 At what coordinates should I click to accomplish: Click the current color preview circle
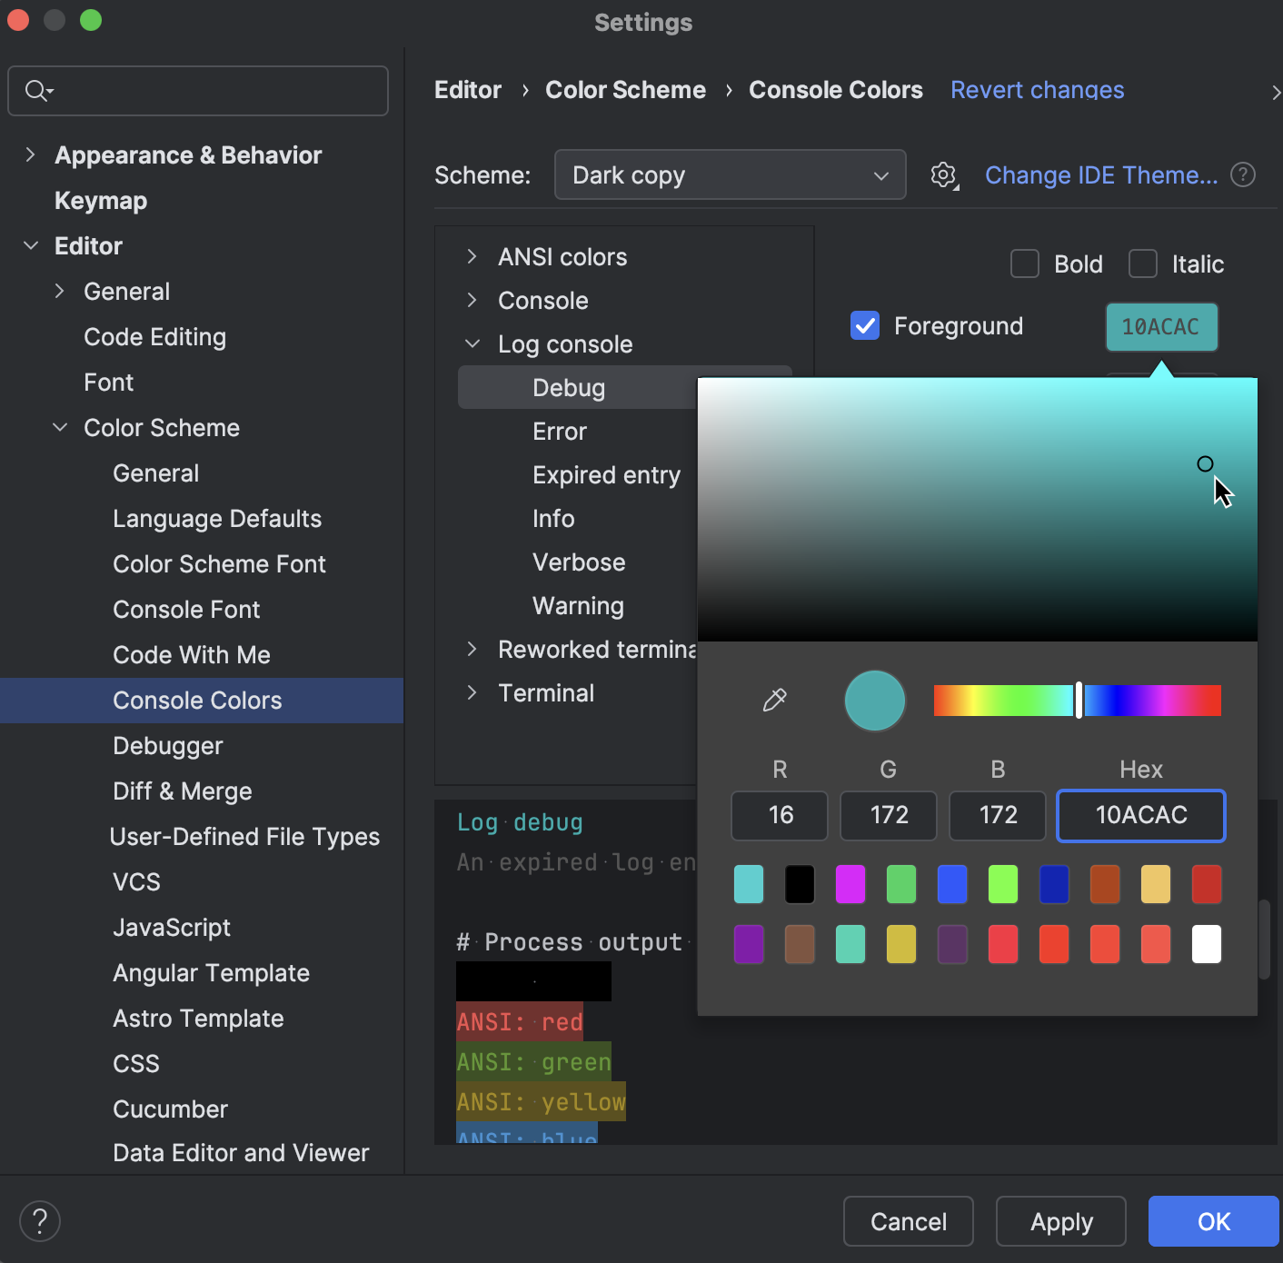coord(874,700)
